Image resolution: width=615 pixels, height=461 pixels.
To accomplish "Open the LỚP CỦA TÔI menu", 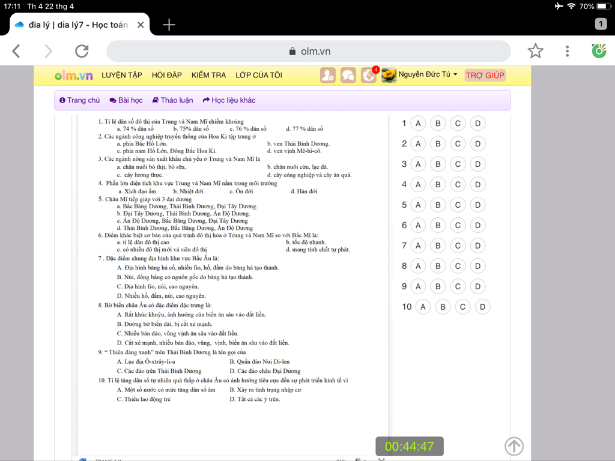I will click(x=259, y=75).
